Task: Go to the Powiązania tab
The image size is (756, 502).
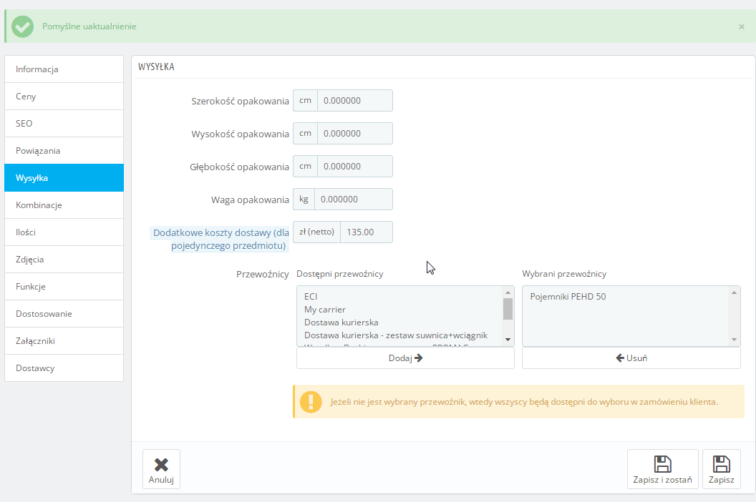Action: [x=64, y=151]
